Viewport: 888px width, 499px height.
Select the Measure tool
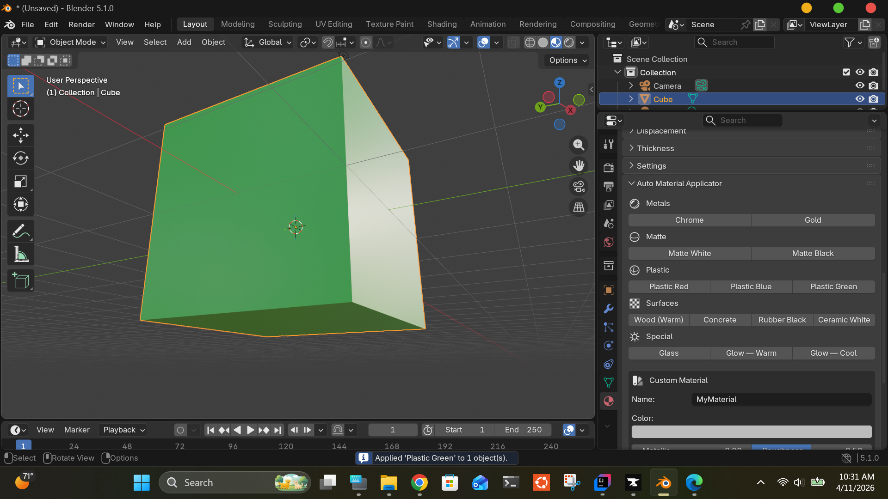20,254
